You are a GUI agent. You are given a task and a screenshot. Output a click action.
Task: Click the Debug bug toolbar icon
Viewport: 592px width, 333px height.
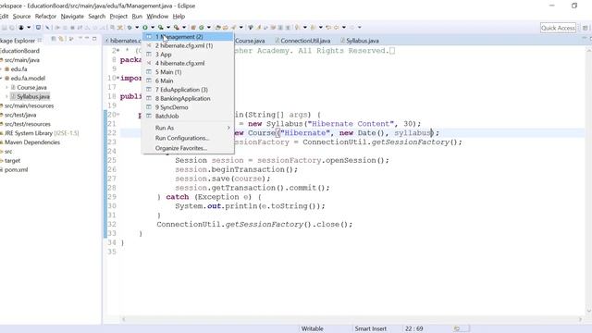(x=129, y=27)
